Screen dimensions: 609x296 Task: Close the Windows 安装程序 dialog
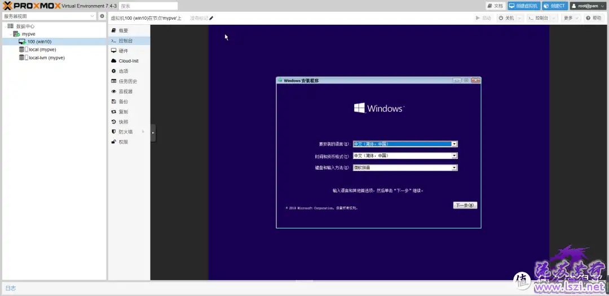[x=476, y=81]
